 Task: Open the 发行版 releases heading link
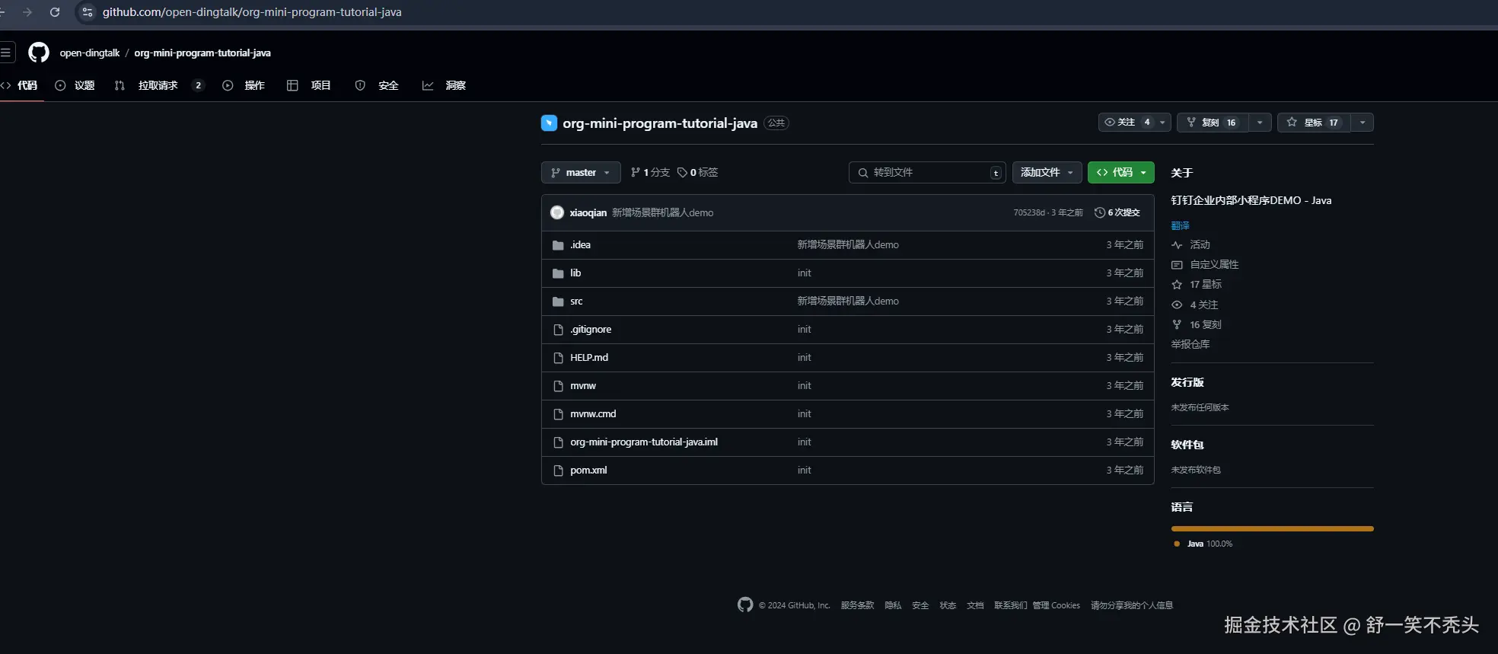1187,382
